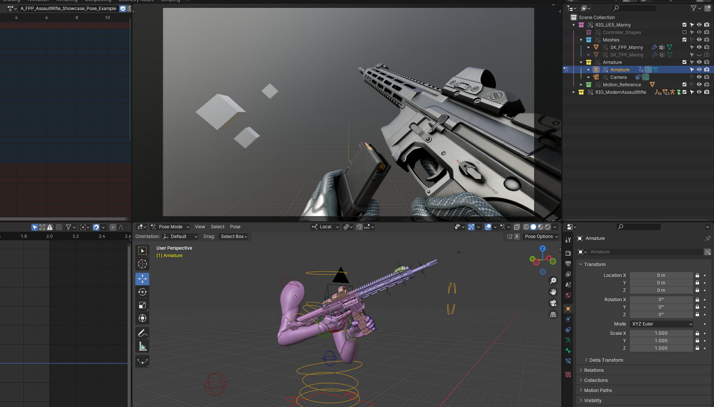Open the Select menu in viewport header
This screenshot has width=714, height=407.
pyautogui.click(x=217, y=227)
